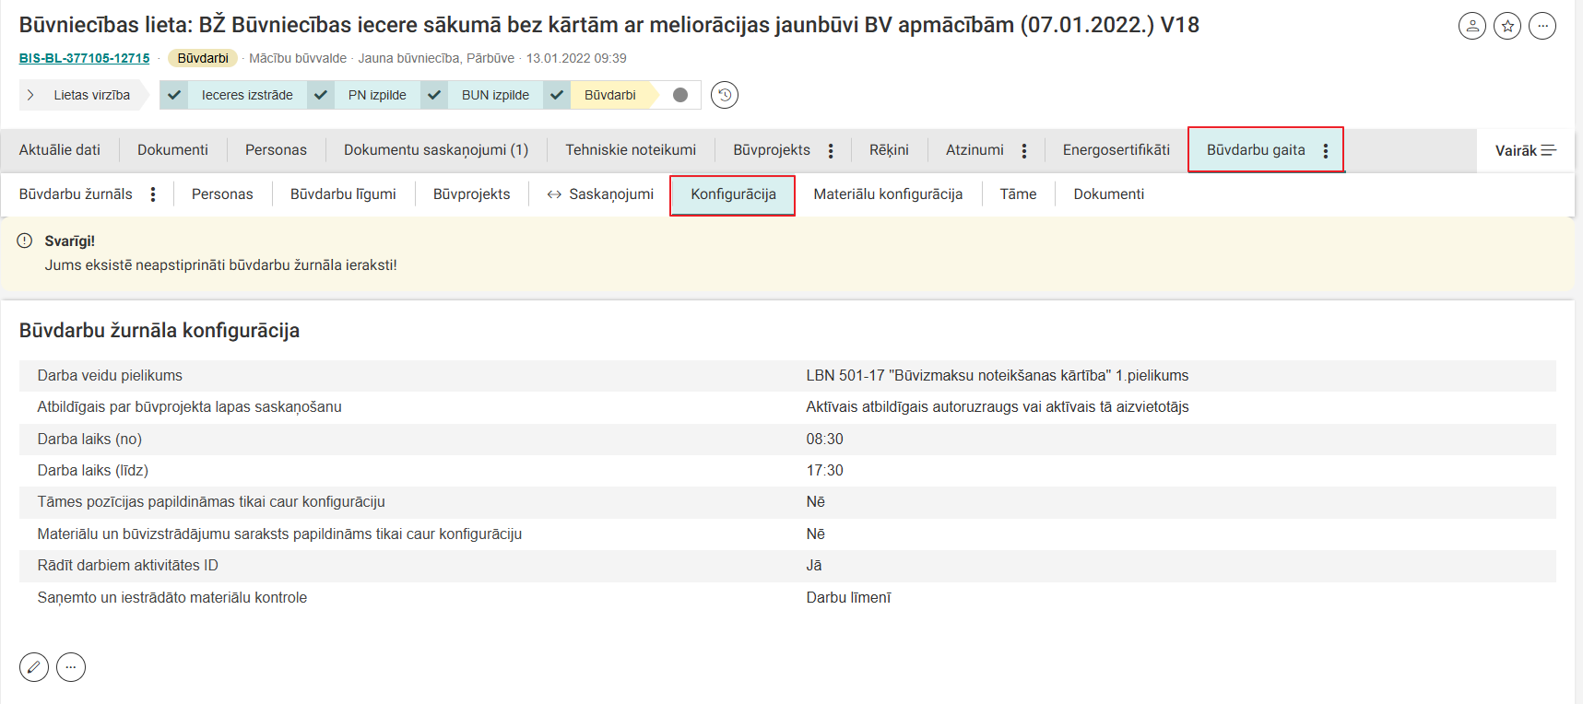Open Būvdarbu žurnāls kebab menu

[153, 194]
